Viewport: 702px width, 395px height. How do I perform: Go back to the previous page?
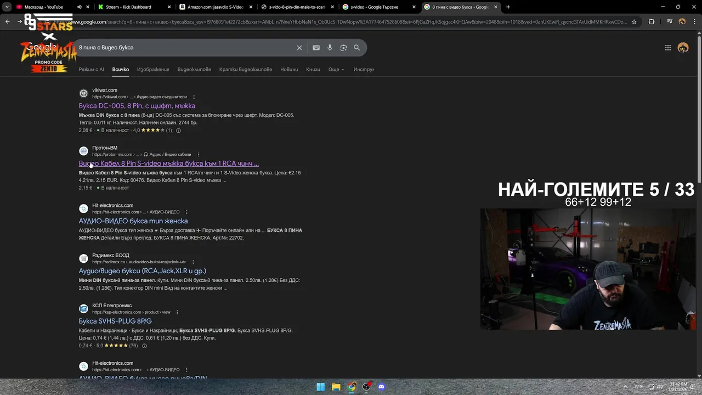point(8,22)
